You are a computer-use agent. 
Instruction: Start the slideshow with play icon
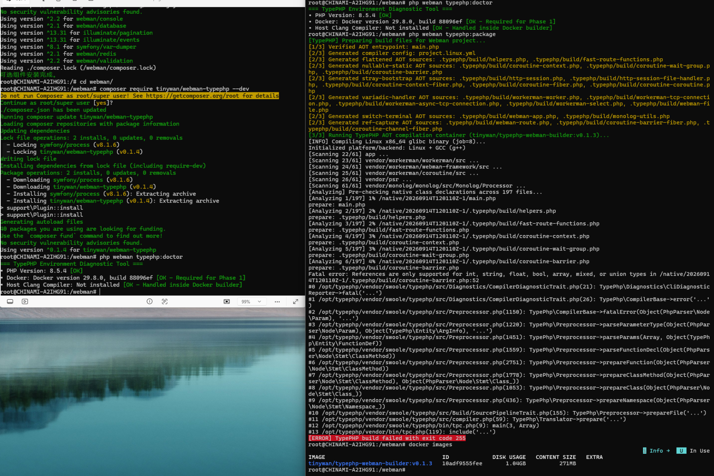click(25, 302)
